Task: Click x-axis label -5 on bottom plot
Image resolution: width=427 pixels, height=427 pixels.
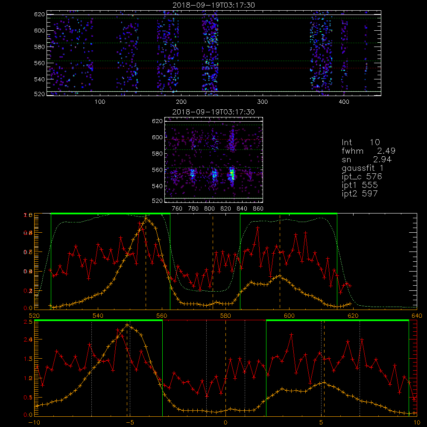Action: 130,422
